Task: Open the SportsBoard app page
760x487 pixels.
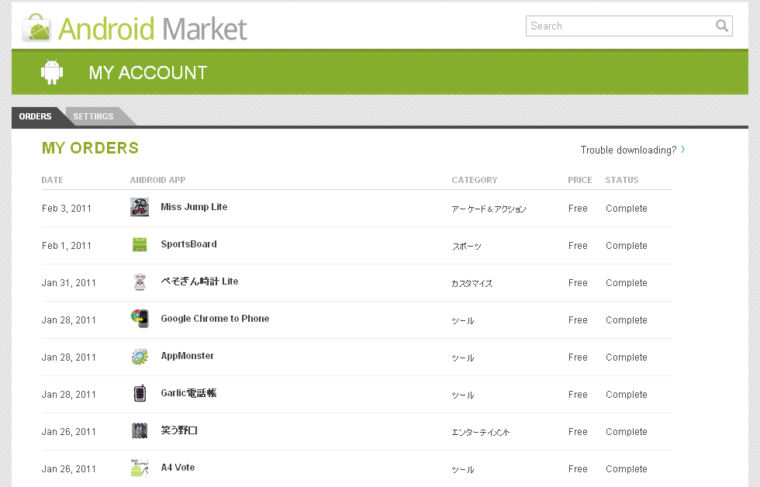Action: [x=188, y=244]
